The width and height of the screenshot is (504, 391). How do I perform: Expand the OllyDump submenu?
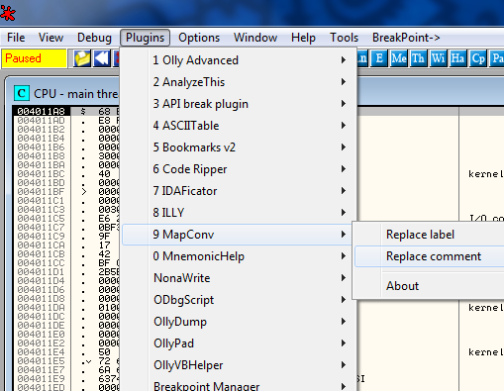[x=237, y=322]
